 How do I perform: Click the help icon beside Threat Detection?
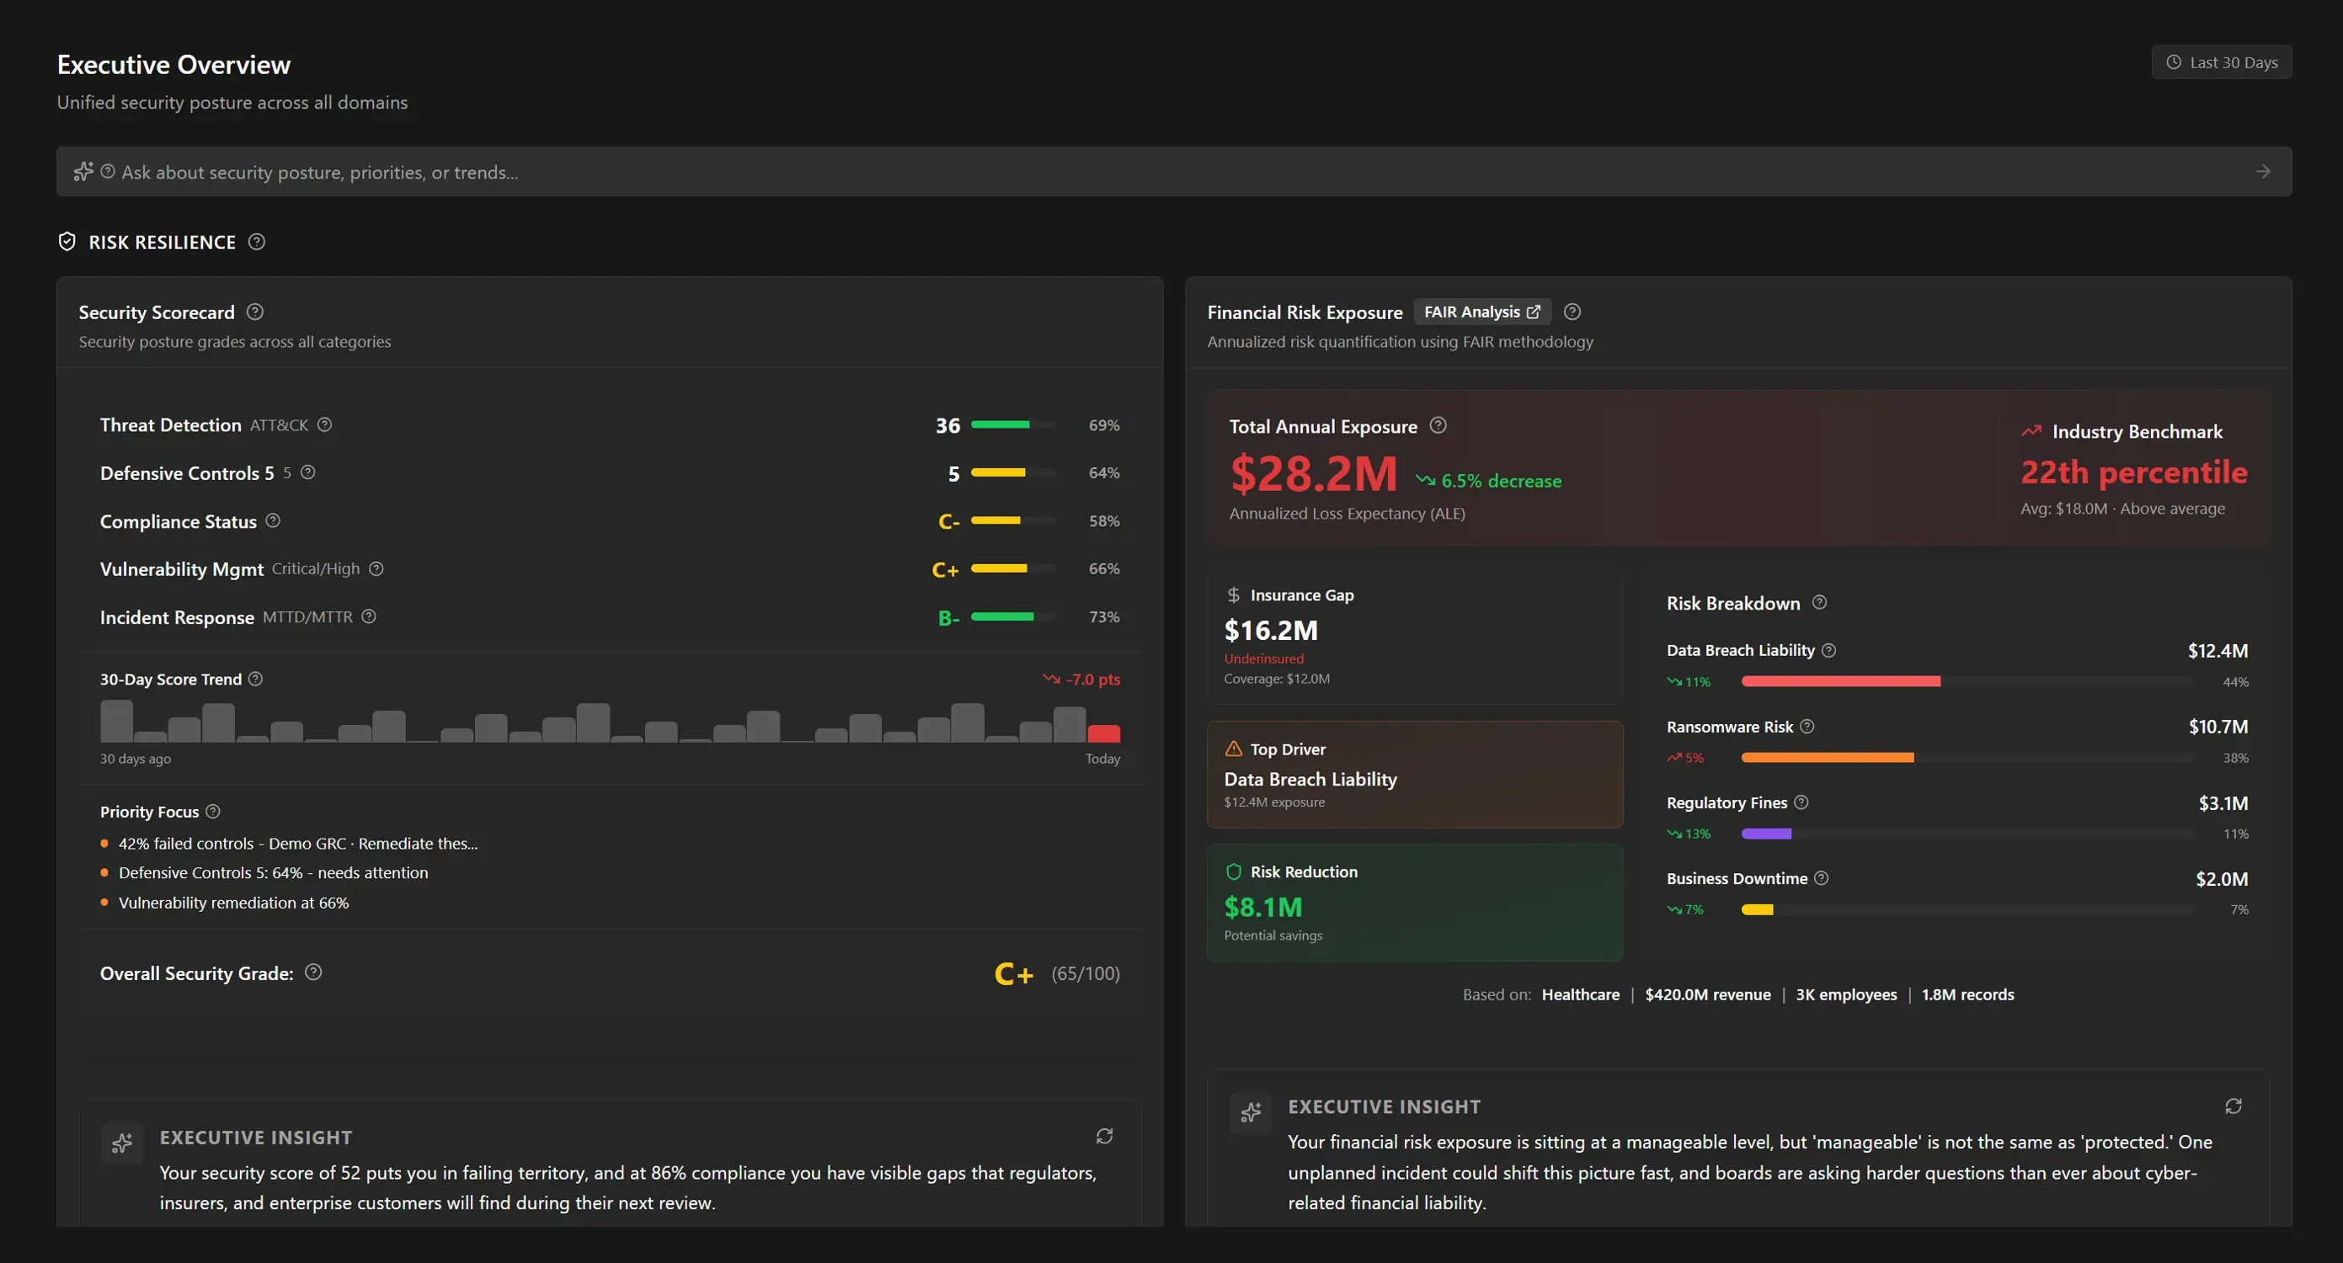coord(325,424)
